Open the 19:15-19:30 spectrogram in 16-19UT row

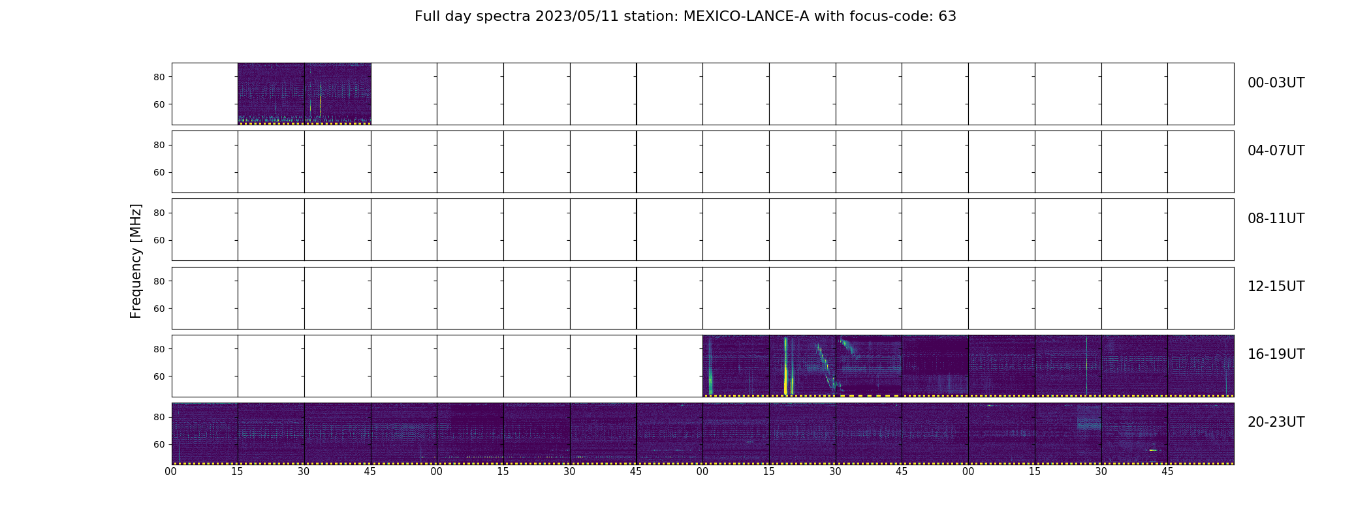pos(1068,366)
